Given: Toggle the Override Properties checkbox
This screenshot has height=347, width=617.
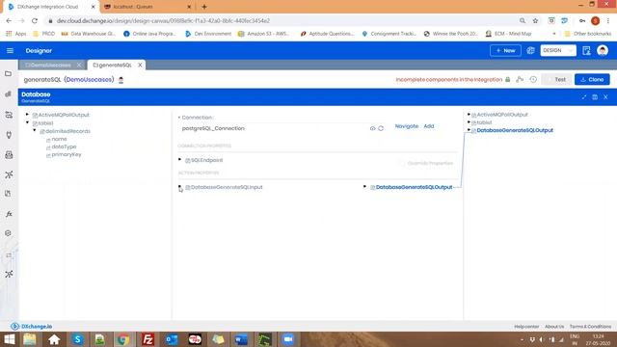Looking at the screenshot, I should click(402, 163).
